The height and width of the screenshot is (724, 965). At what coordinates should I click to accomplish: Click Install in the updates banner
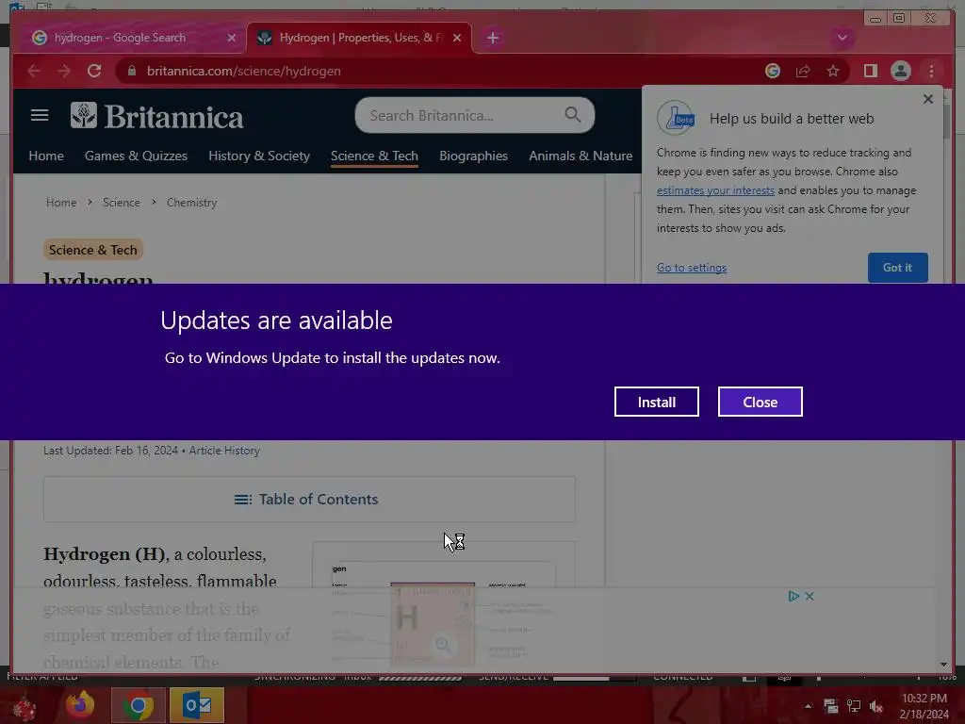[656, 402]
